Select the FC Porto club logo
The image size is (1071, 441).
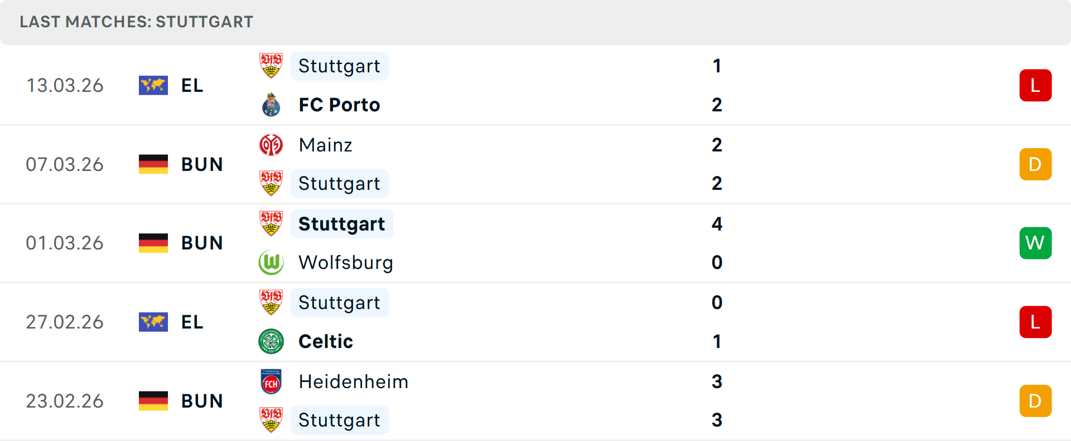click(272, 105)
